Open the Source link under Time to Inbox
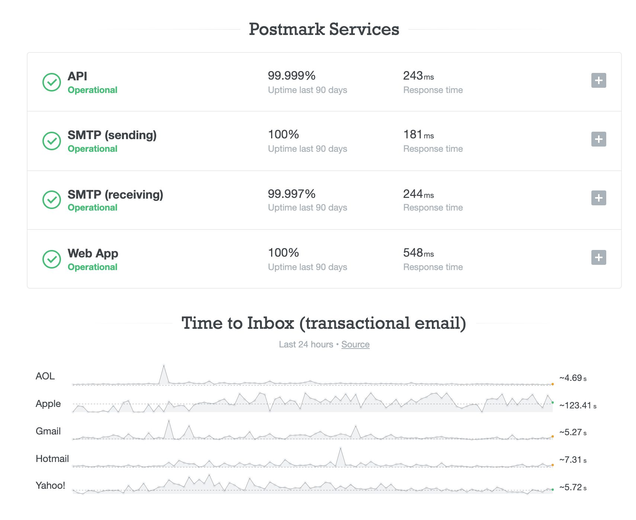Viewport: 636px width, 520px height. [x=355, y=344]
